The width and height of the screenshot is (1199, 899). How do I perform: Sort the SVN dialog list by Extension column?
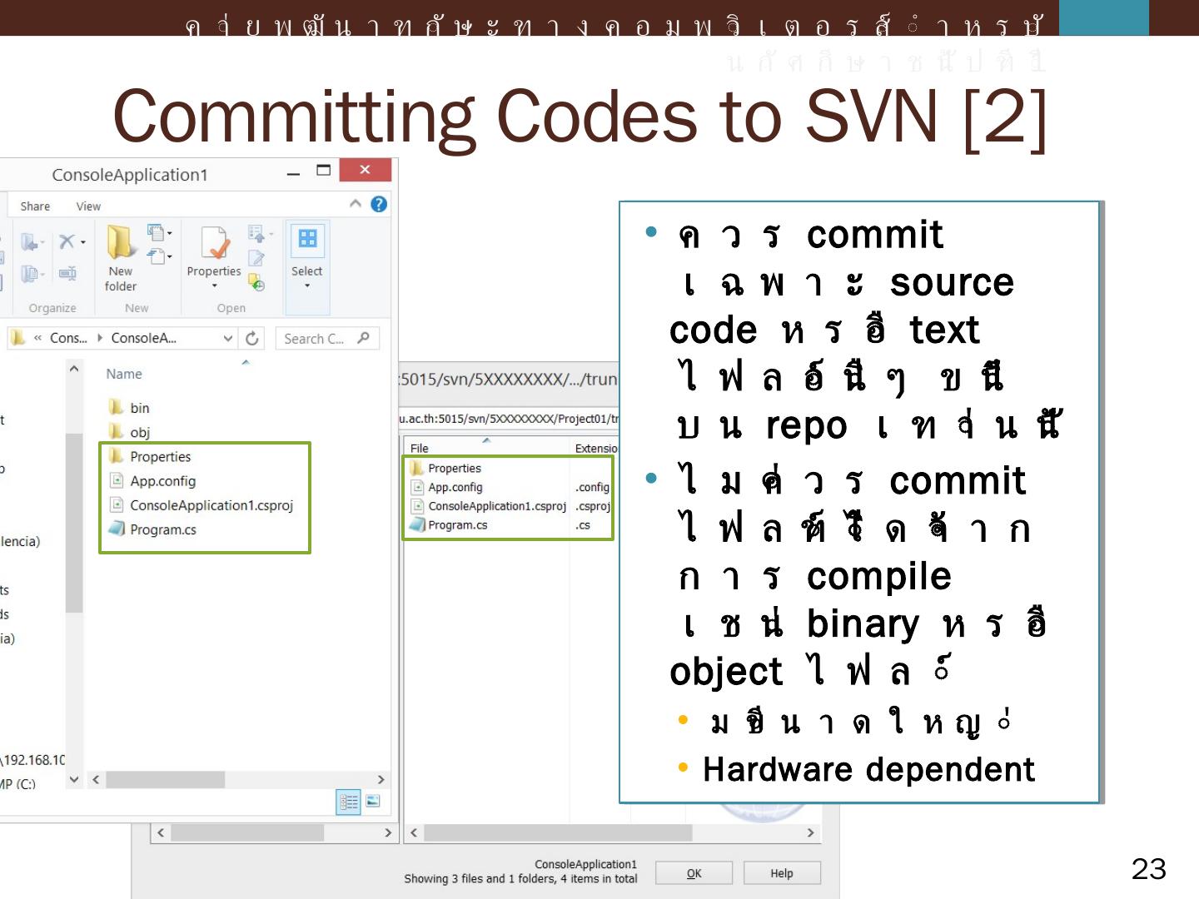coord(595,448)
